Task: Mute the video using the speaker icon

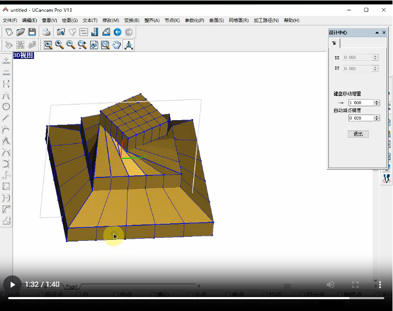Action: (331, 285)
